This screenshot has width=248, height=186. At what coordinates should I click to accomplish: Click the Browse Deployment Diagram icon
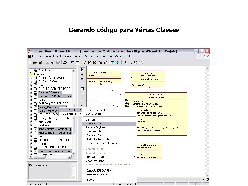[x=105, y=63]
